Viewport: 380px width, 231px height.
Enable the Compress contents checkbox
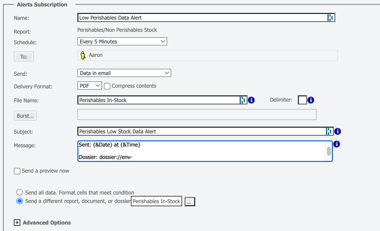pos(107,86)
